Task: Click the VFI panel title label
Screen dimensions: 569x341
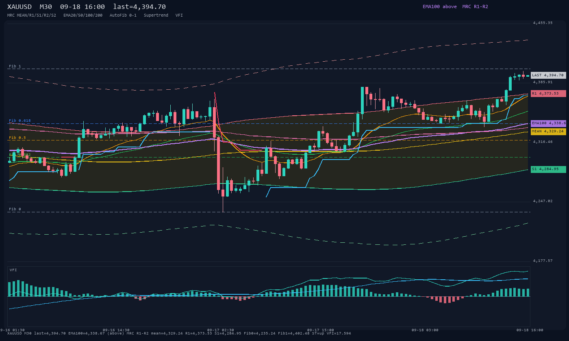Action: click(x=13, y=270)
